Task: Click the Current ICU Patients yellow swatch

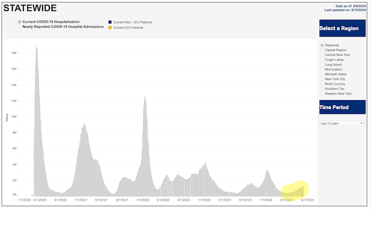Action: tap(110, 27)
